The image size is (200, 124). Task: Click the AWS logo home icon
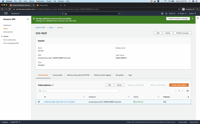(x=6, y=14)
